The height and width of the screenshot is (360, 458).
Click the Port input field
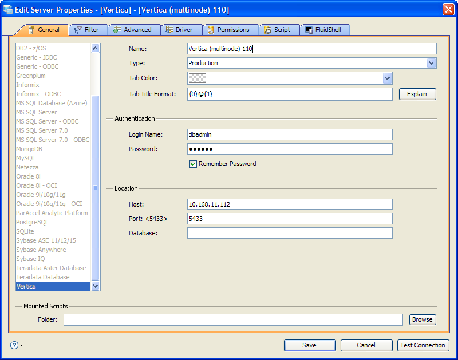pos(290,219)
